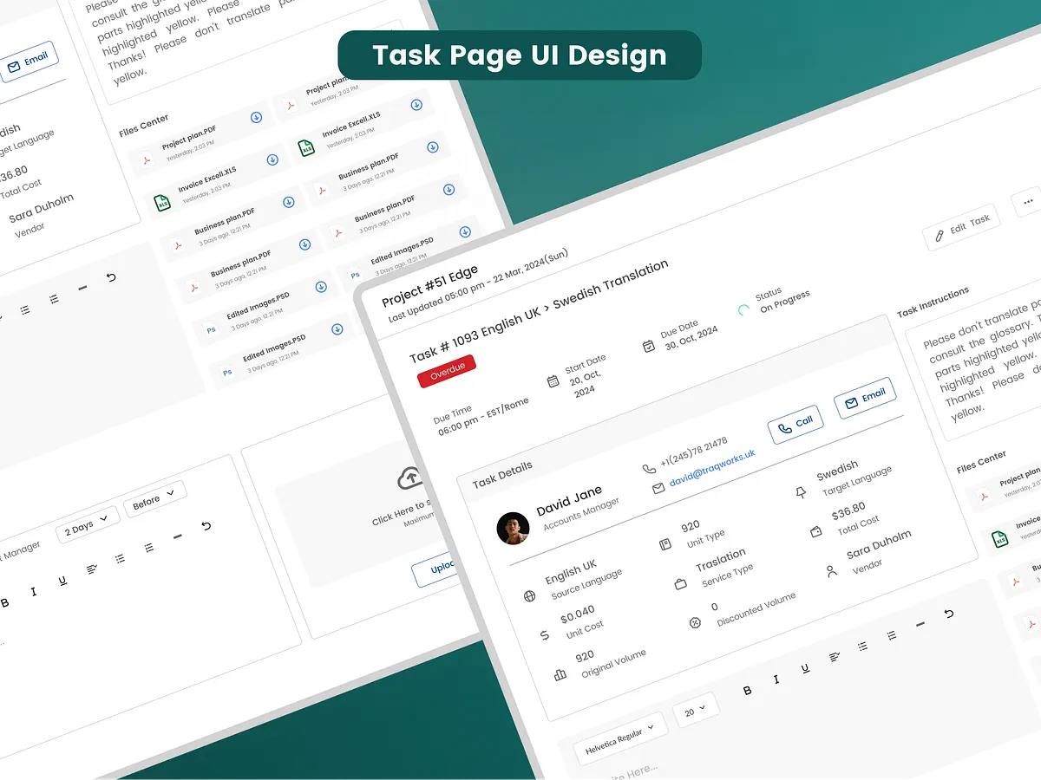This screenshot has height=780, width=1041.
Task: Toggle Bold in front window editor toolbar
Action: 748,691
